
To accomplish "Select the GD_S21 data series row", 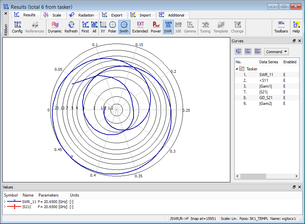I will tap(266, 98).
